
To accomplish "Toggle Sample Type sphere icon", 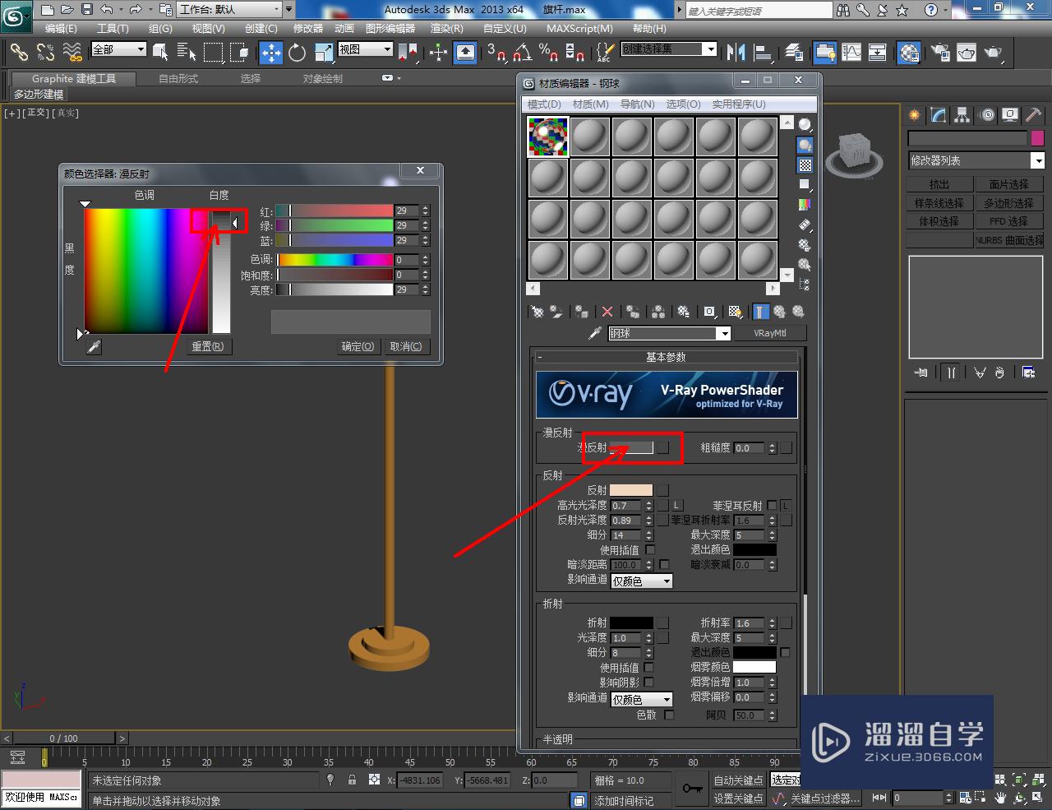I will (x=805, y=125).
